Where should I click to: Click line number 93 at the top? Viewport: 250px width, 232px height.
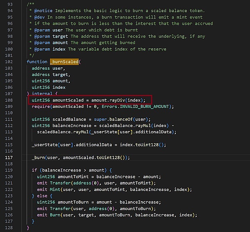tap(8, 4)
